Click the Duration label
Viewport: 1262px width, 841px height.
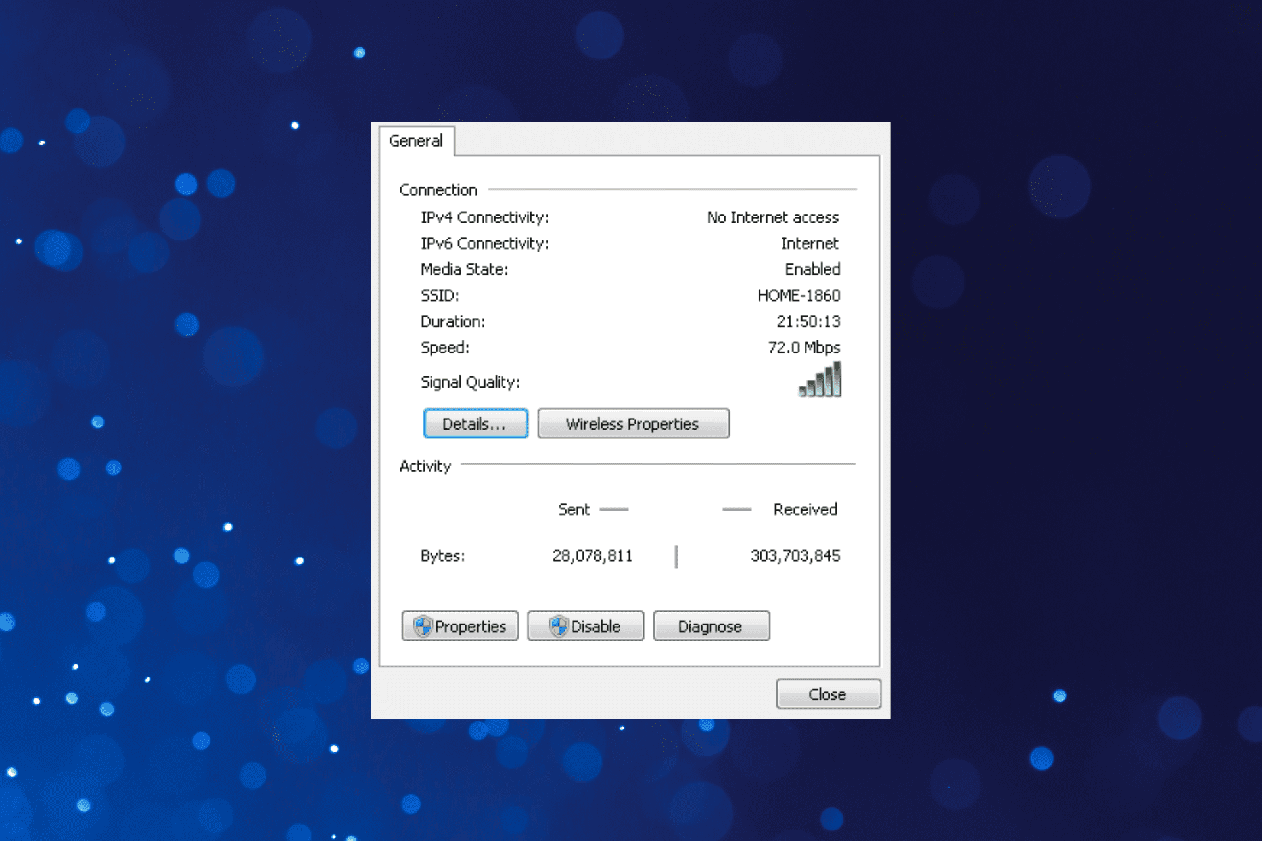[x=453, y=321]
